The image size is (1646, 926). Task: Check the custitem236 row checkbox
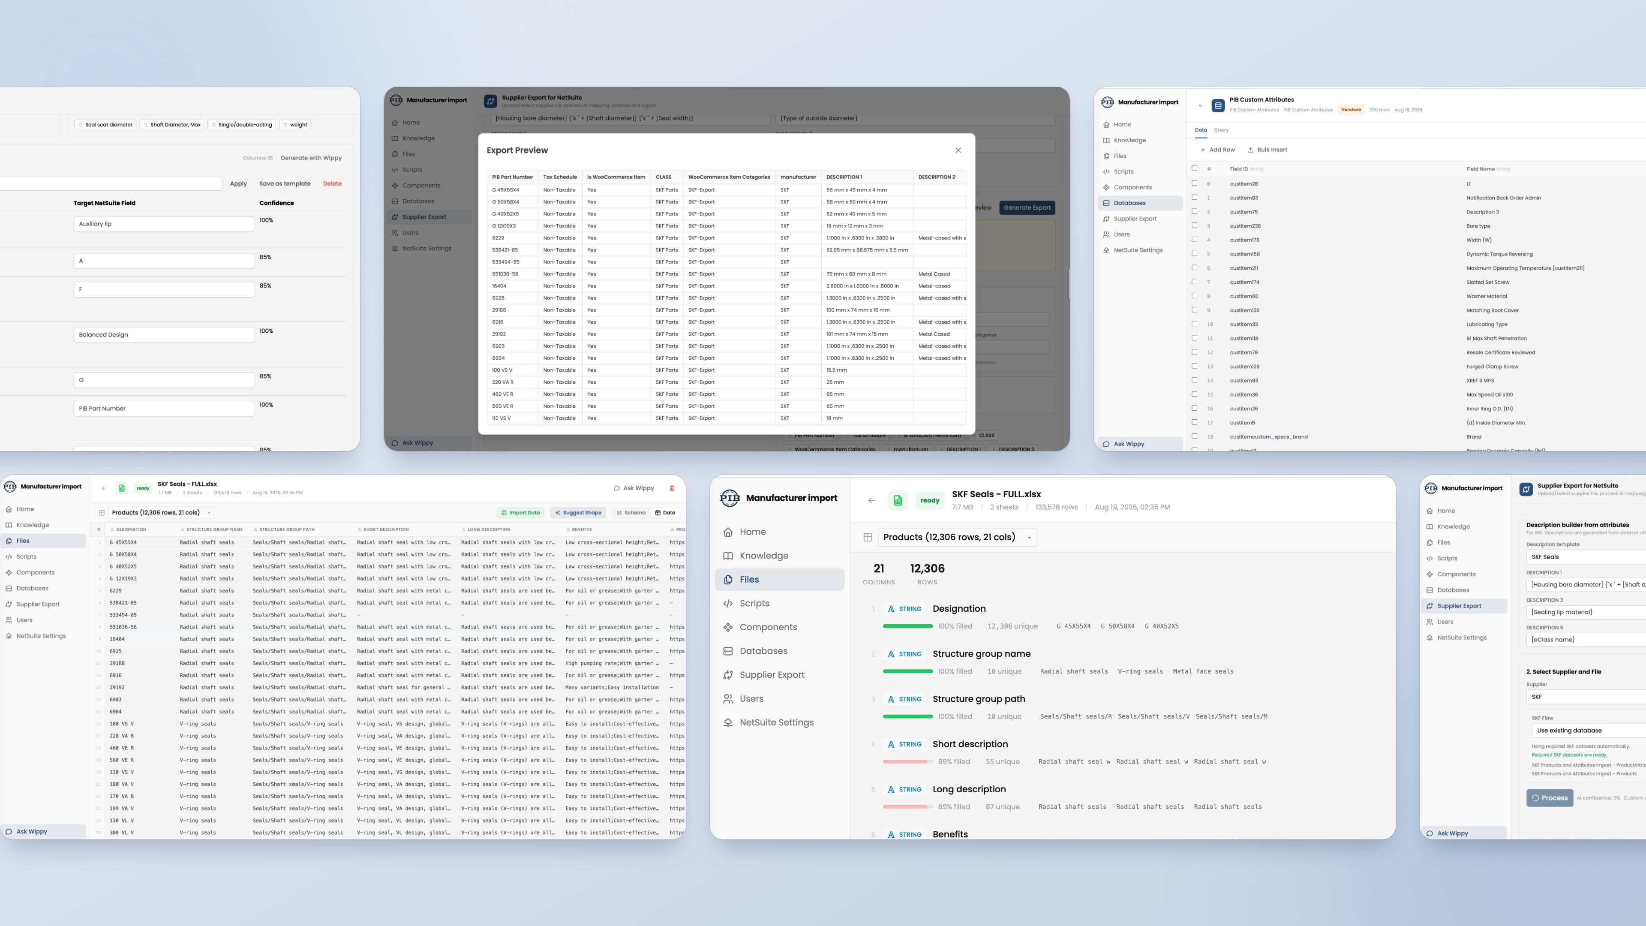(1194, 225)
